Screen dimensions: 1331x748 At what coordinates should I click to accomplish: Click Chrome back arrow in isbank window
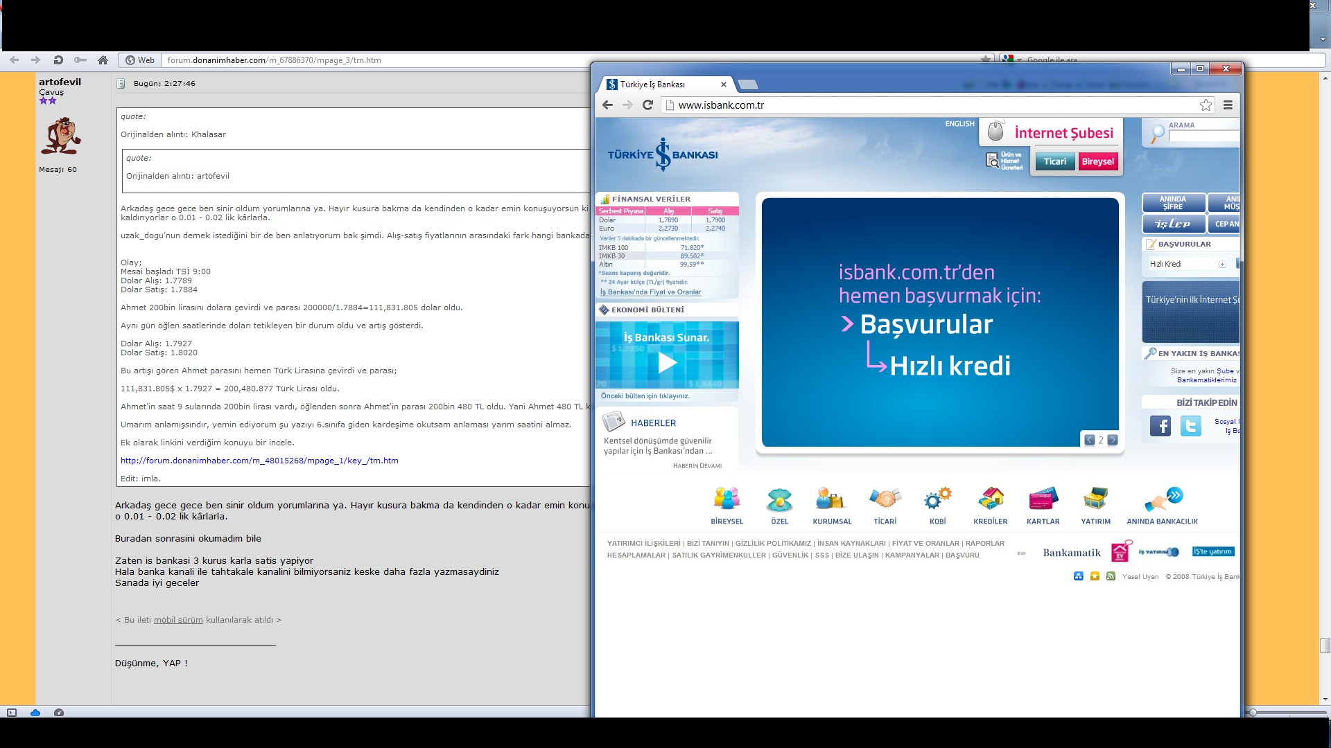[607, 105]
